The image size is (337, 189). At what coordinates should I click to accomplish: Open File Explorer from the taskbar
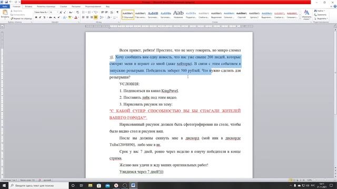click(90, 185)
